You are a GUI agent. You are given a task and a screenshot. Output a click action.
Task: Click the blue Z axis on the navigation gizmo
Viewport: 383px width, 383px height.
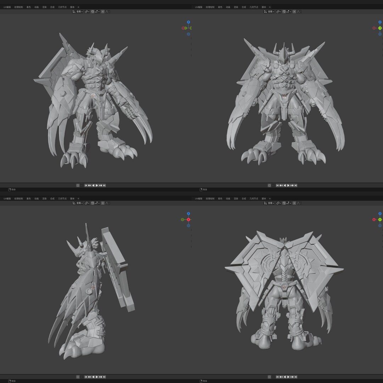[188, 22]
